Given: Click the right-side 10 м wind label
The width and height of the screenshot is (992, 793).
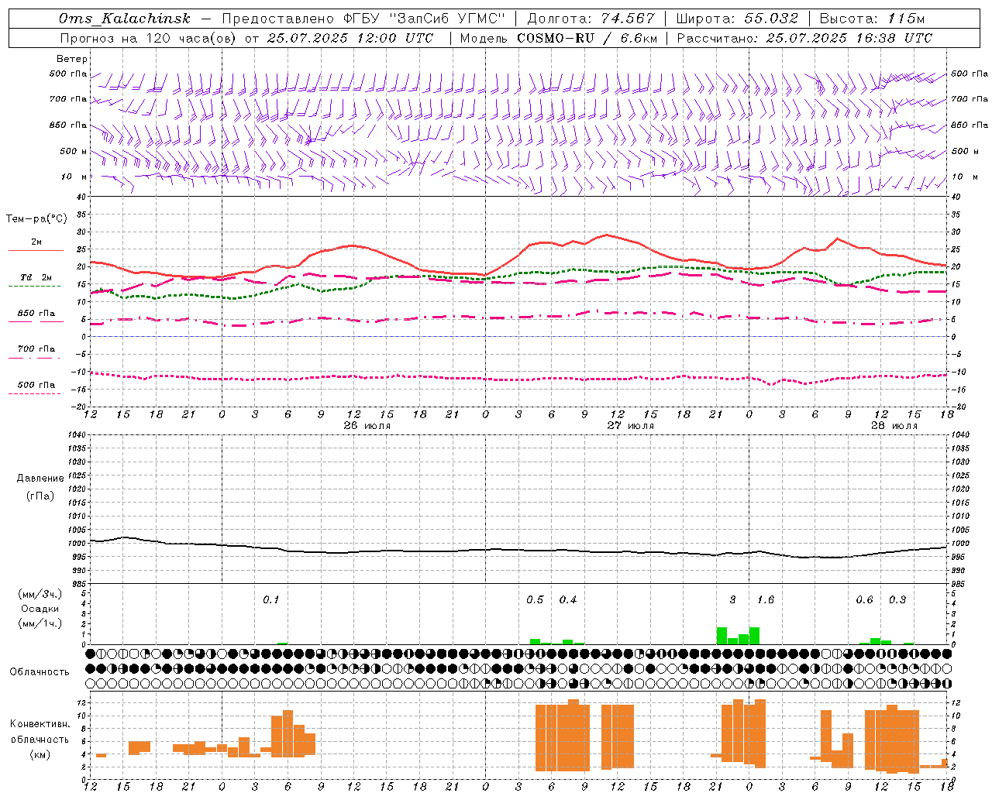Looking at the screenshot, I should click(964, 177).
